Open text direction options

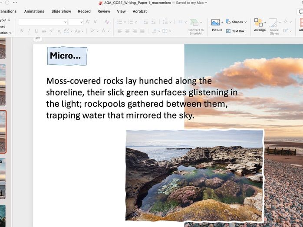[x=154, y=31]
